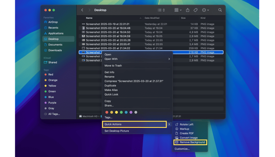Apply the blue tag dot in context menu
The height and width of the screenshot is (157, 275).
tap(126, 112)
